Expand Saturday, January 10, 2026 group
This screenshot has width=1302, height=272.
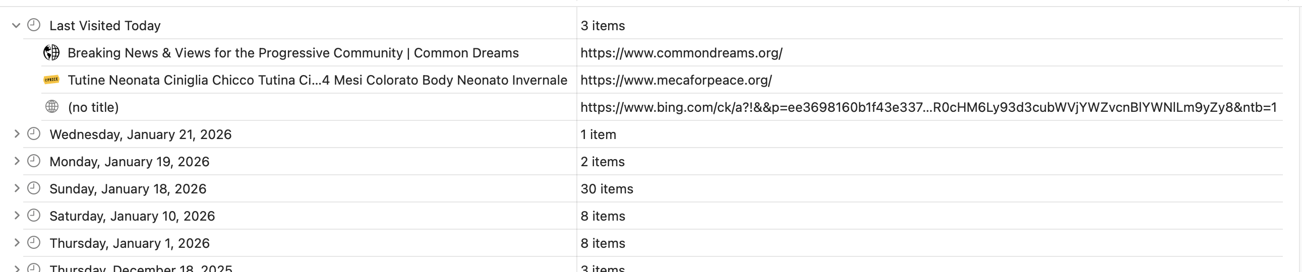coord(16,216)
